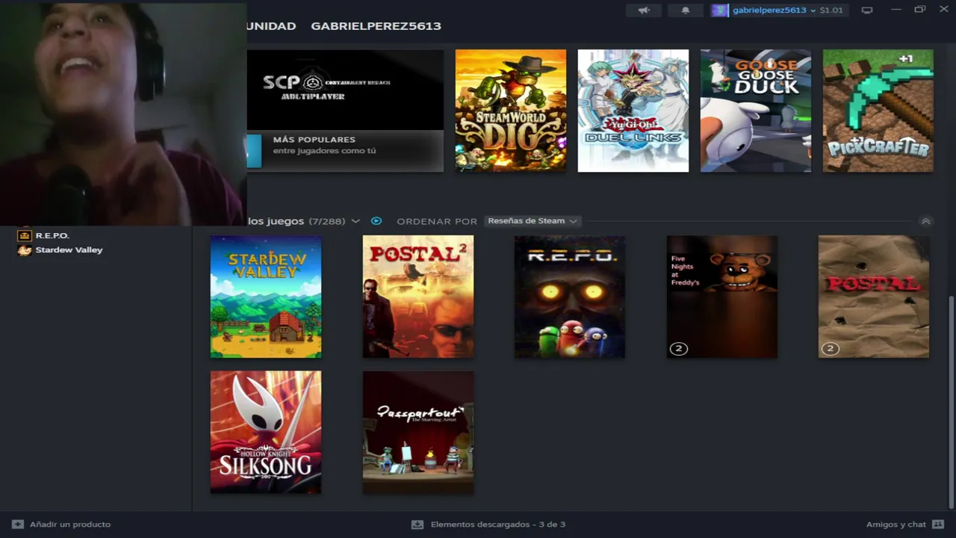This screenshot has width=956, height=538.
Task: Open PickCrafter game cover
Action: tap(878, 111)
